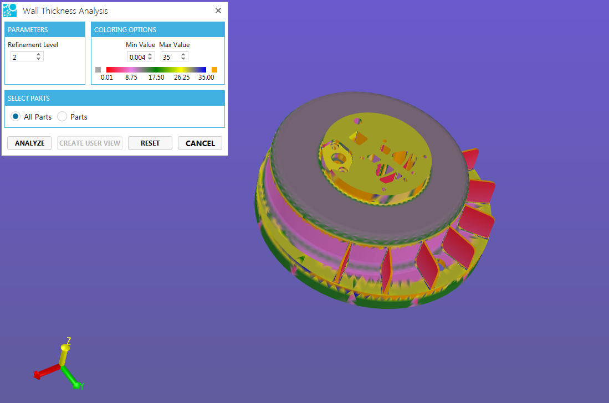Lower Max Value with down arrow
Viewport: 609px width, 403px height.
click(183, 59)
